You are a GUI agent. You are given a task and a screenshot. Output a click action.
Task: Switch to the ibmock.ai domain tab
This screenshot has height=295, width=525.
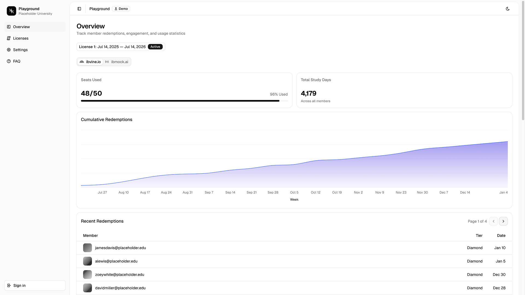(117, 62)
